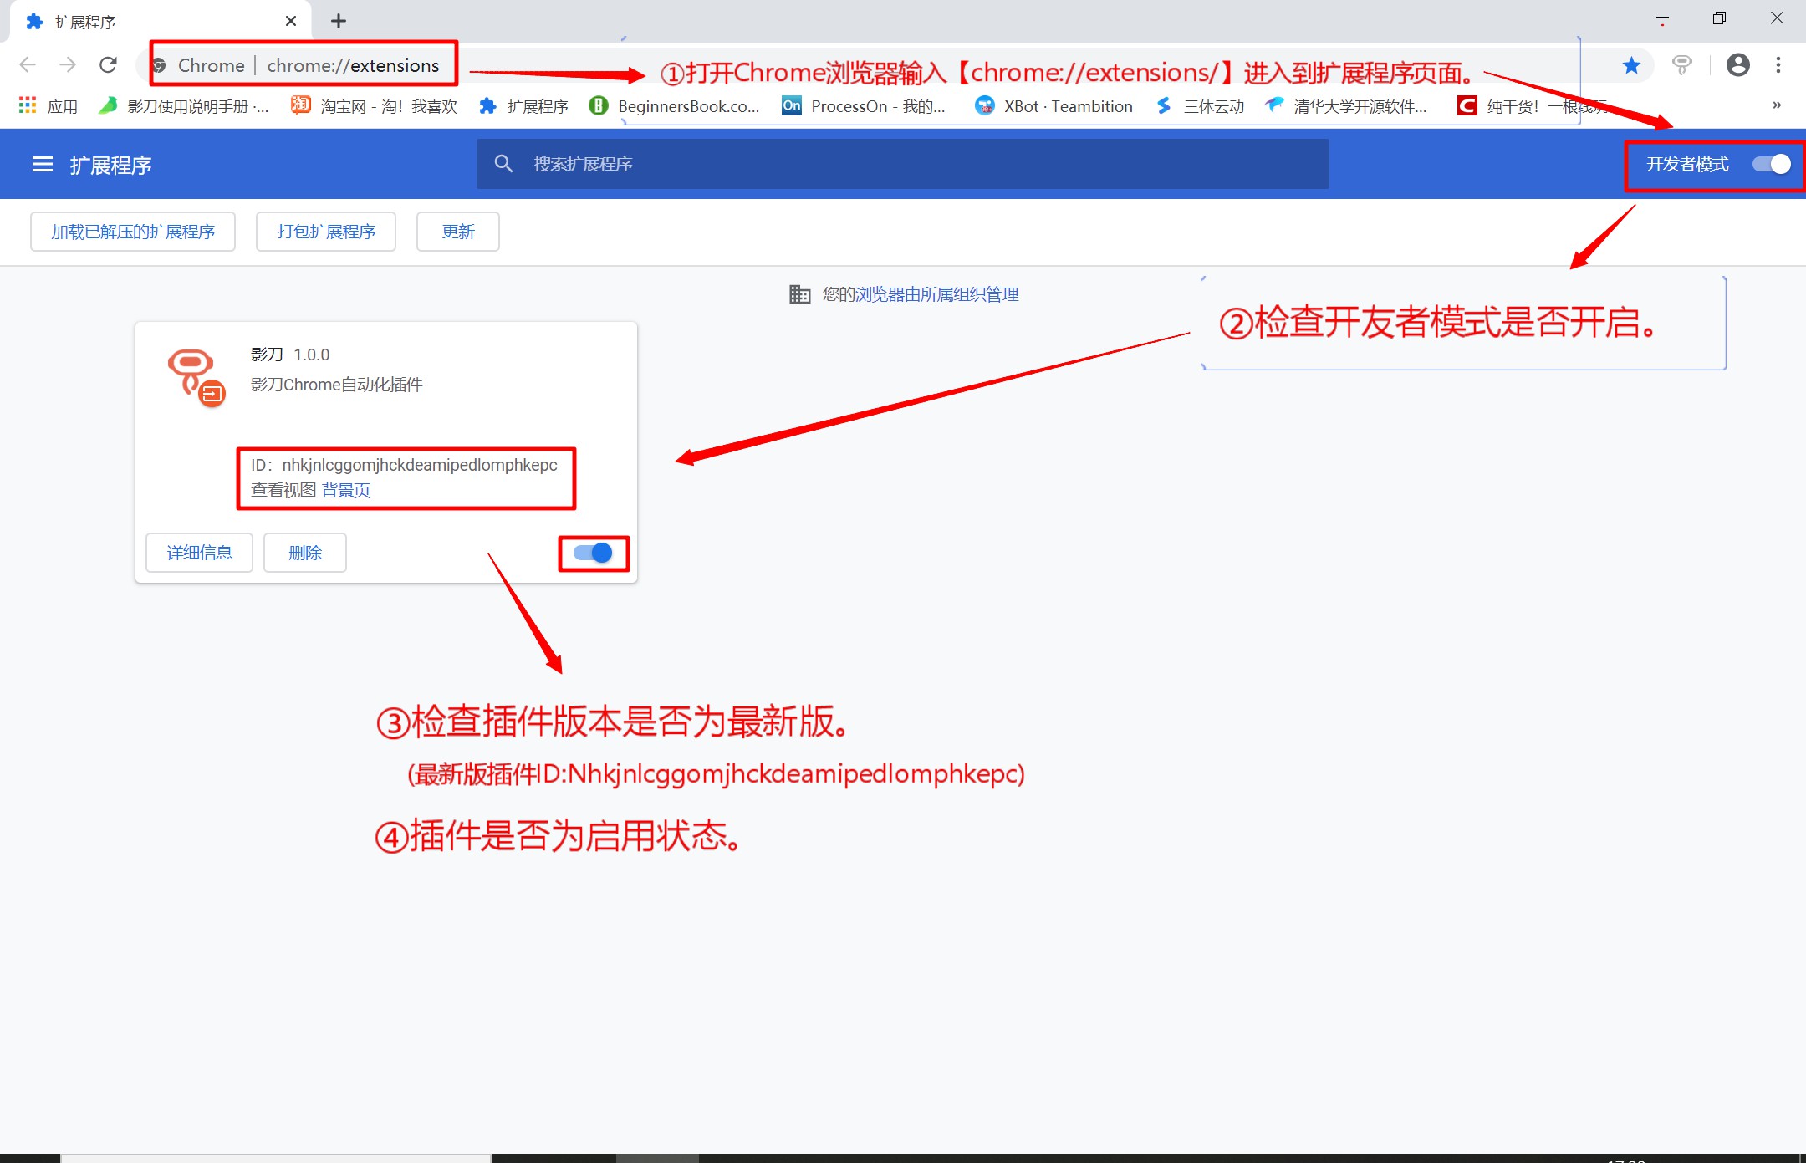Viewport: 1806px width, 1163px height.
Task: Open the ProcessOn bookmark
Action: pyautogui.click(x=864, y=106)
